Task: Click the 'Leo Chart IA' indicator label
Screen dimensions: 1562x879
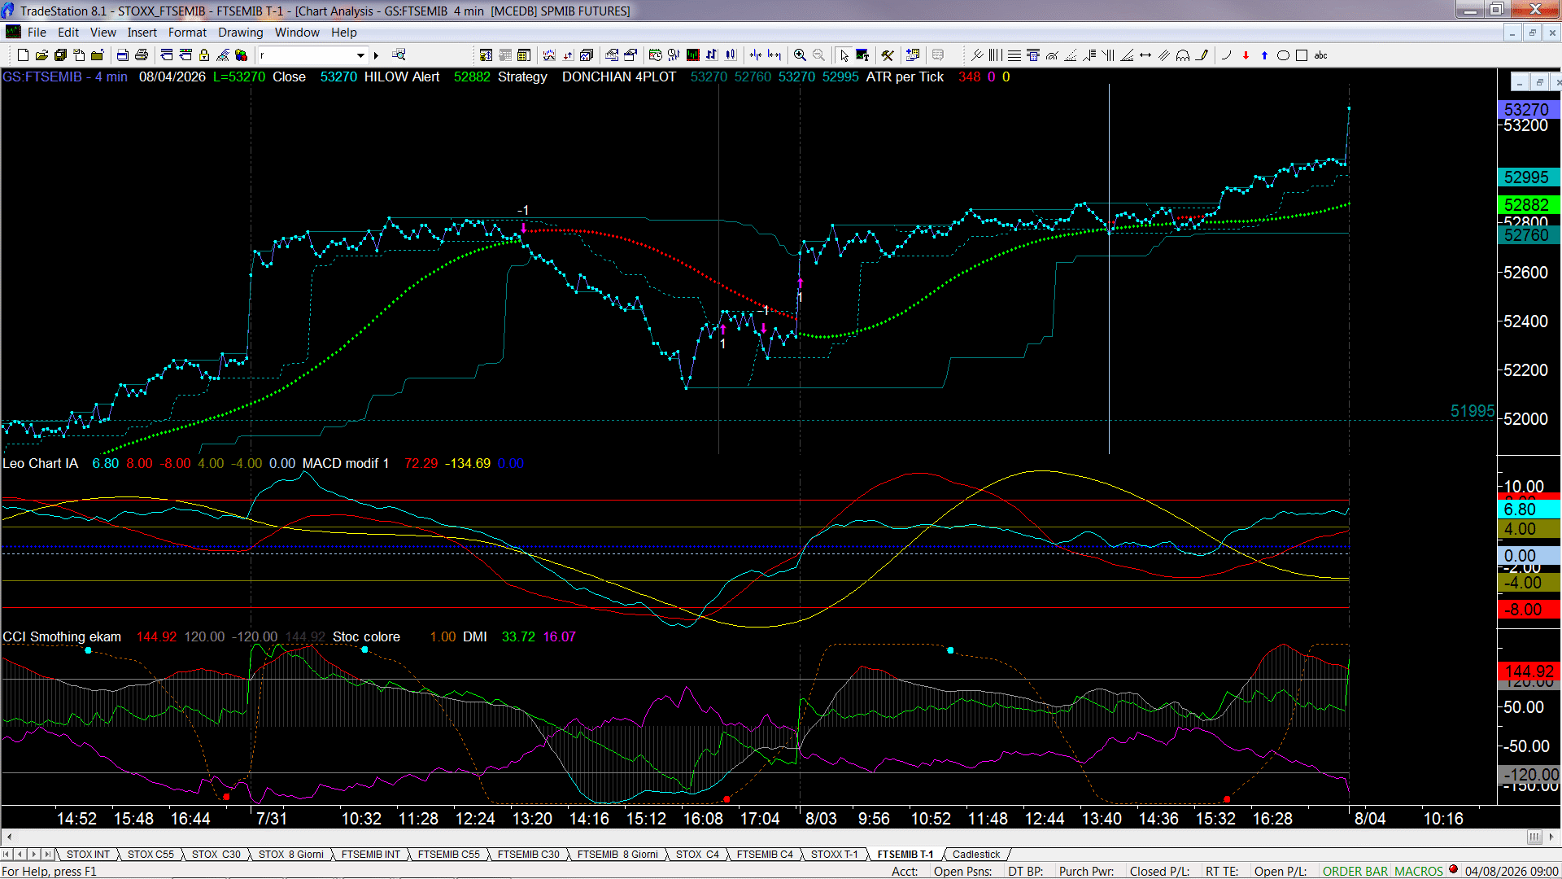Action: pos(41,464)
